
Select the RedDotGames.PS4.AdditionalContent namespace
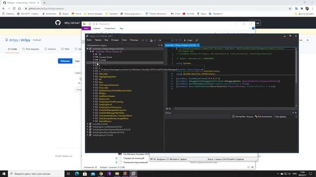click(115, 90)
